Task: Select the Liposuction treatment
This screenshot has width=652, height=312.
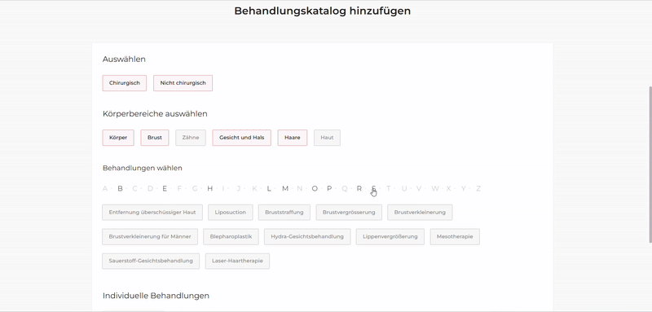Action: [x=231, y=213]
